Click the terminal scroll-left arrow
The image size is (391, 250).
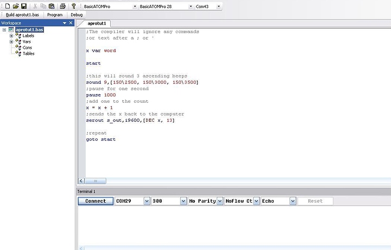(x=81, y=248)
